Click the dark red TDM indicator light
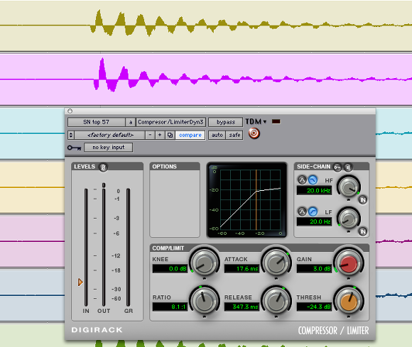Screen dimensions: 412x347 coord(276,121)
